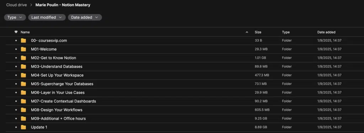The image size is (364, 133).
Task: Toggle favorite dot for M02-Get to Know Notion
Action: click(x=16, y=58)
